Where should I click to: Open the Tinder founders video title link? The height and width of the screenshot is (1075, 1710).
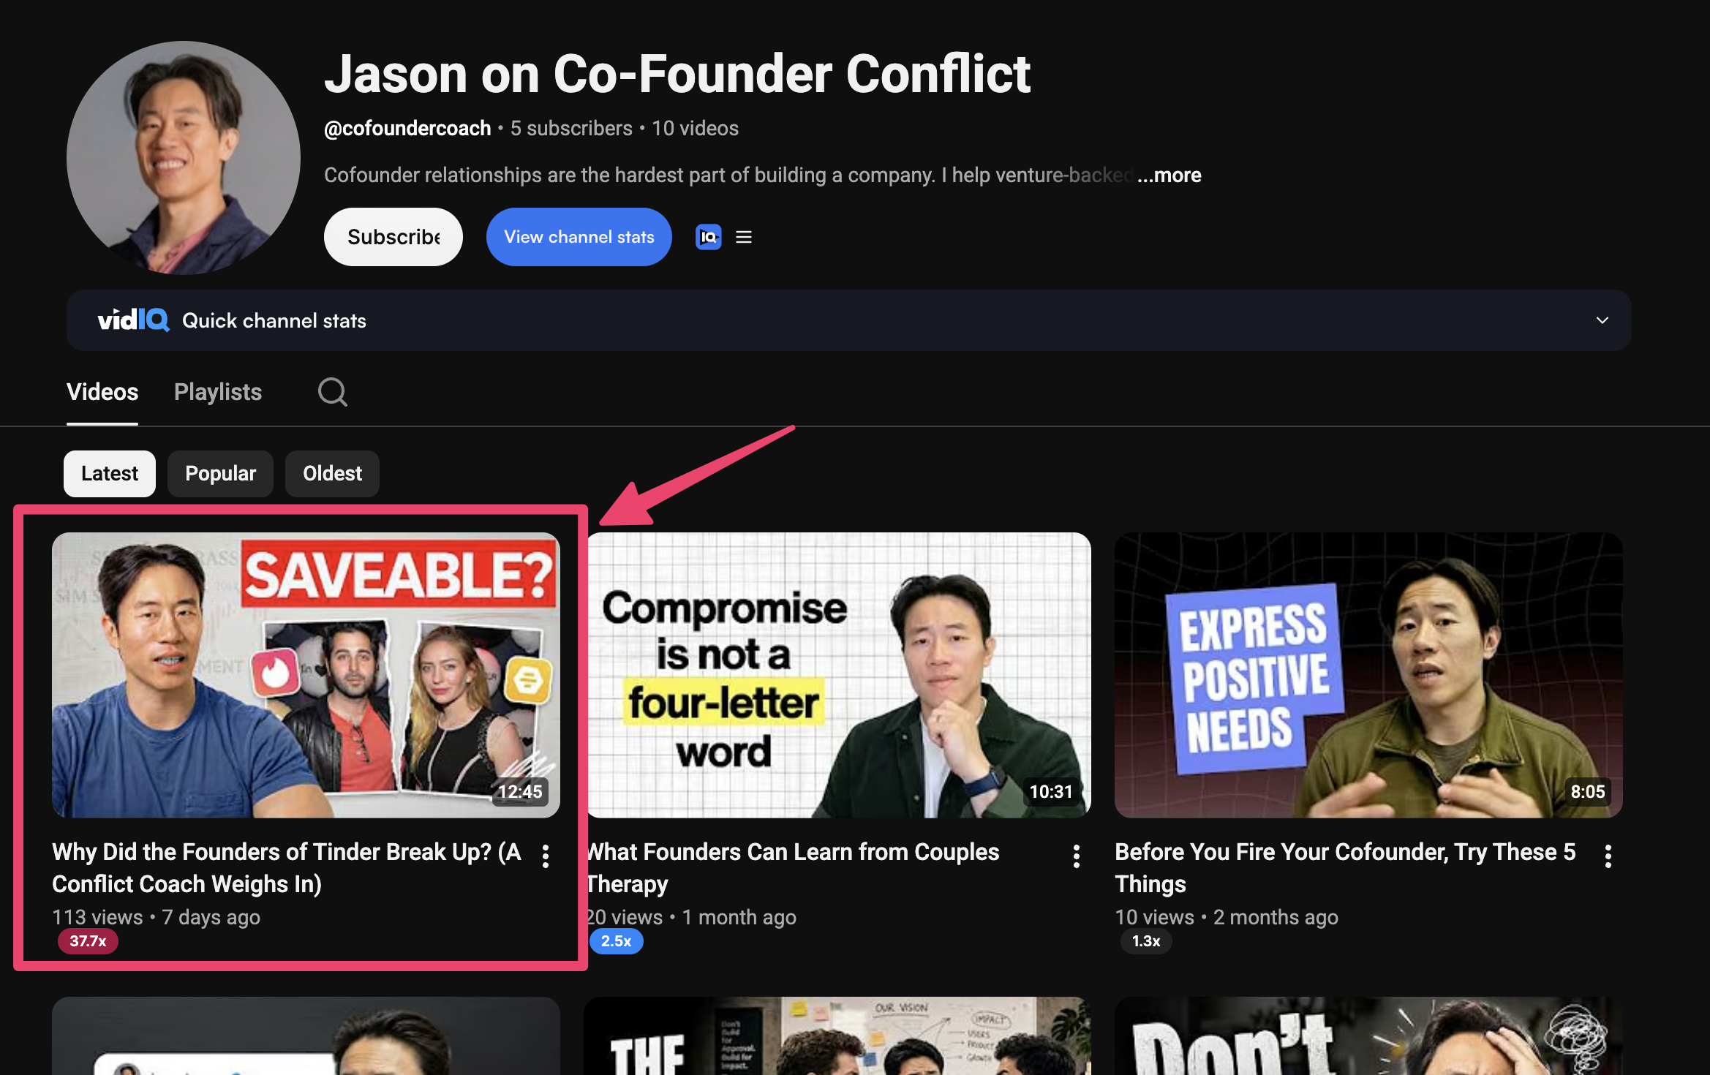tap(287, 868)
